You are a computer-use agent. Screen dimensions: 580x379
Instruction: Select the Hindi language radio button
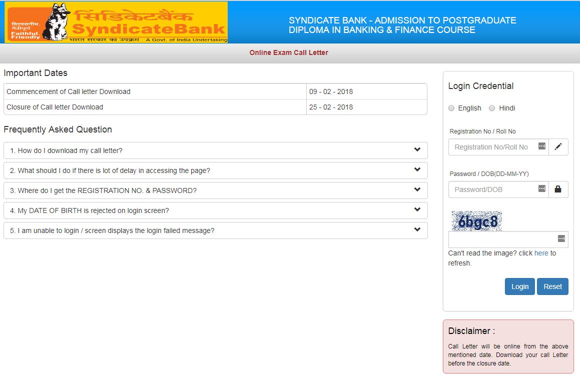coord(492,108)
